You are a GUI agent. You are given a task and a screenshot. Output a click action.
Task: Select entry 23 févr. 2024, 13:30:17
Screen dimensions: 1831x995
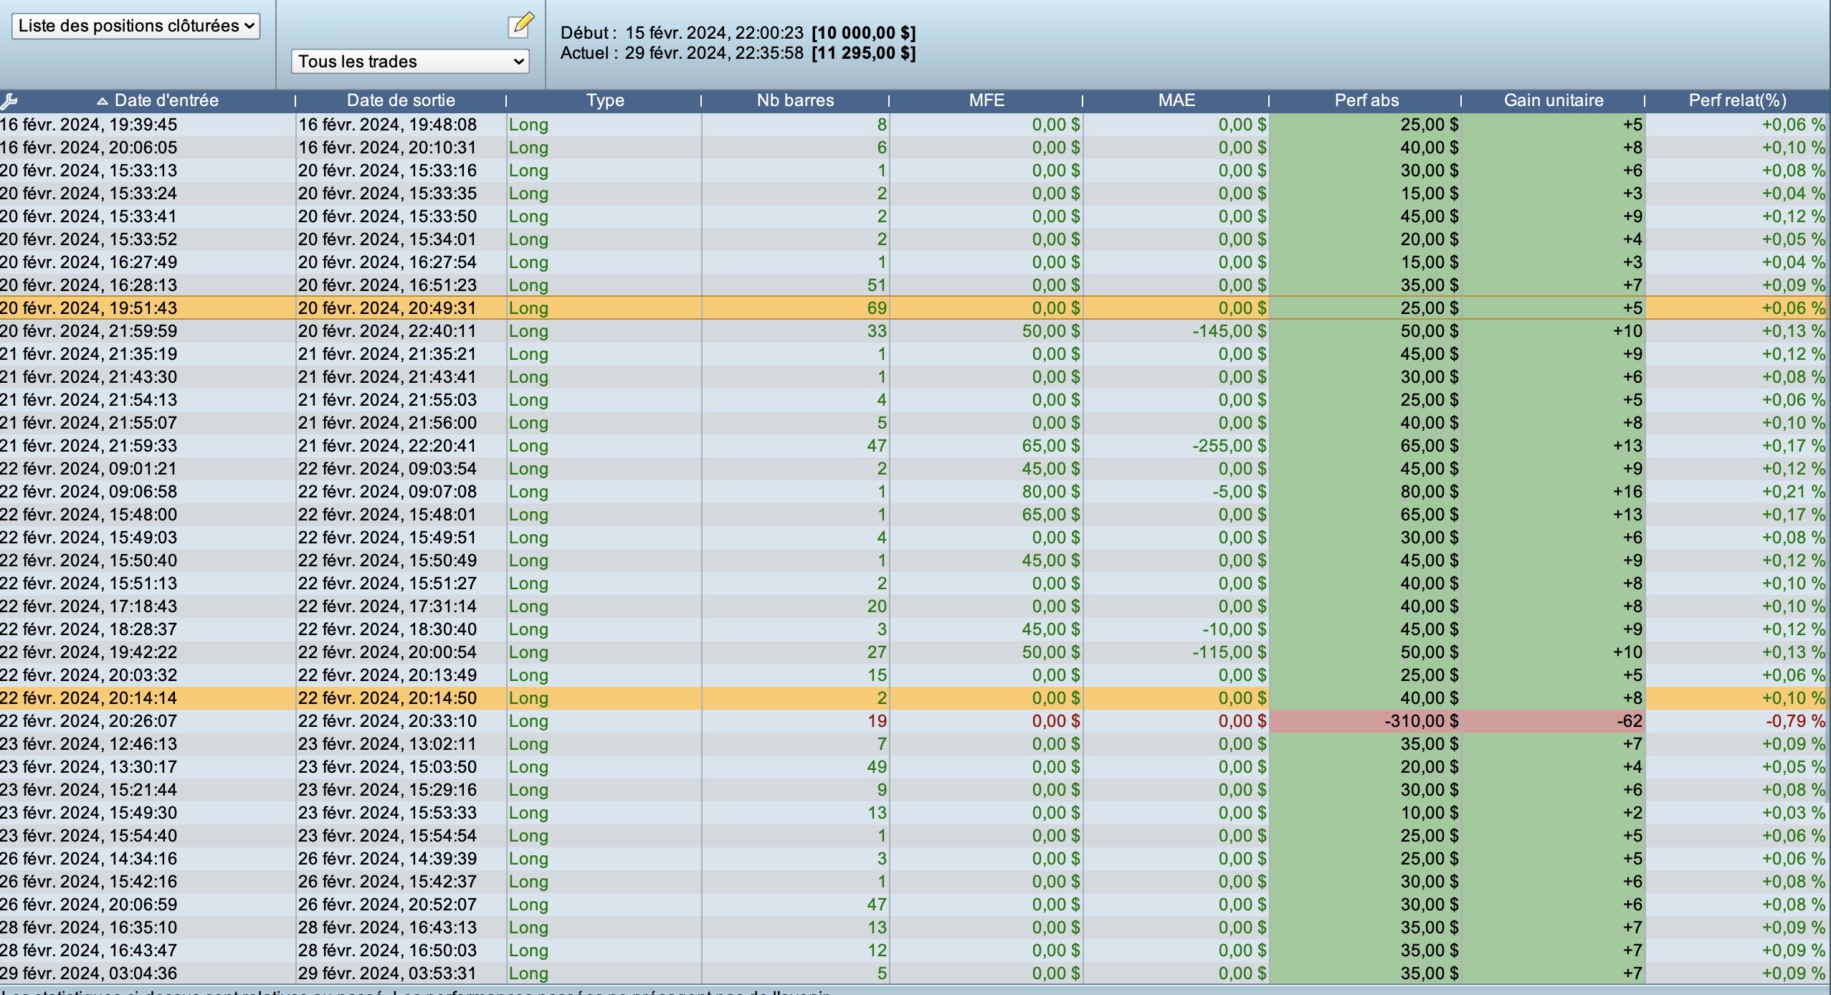(x=89, y=767)
